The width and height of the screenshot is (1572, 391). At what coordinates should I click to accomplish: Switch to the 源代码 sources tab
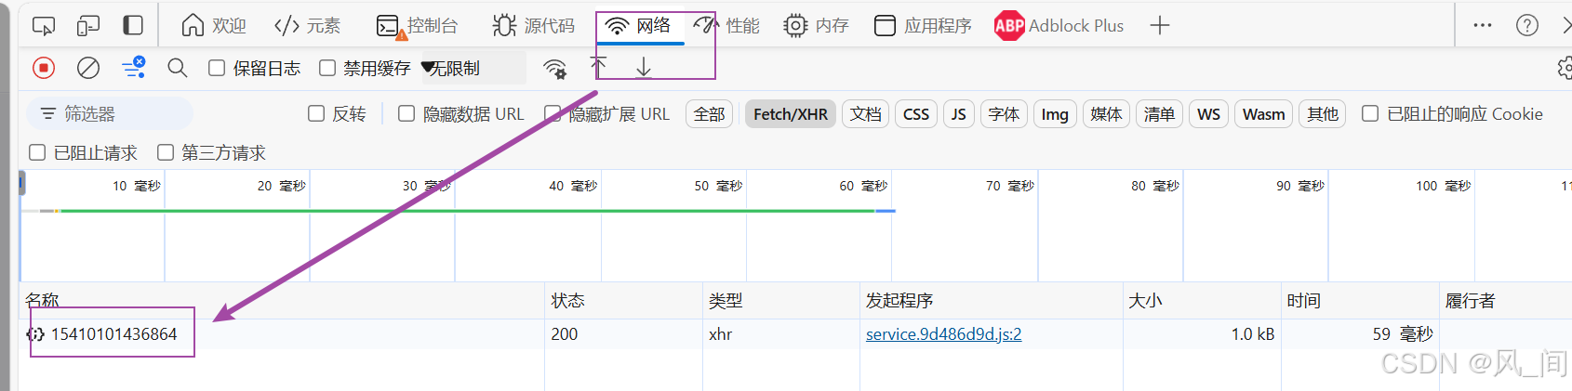click(534, 25)
